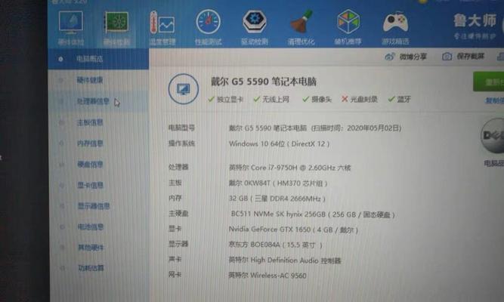Click the 独立显卡 feature indicator

point(226,100)
